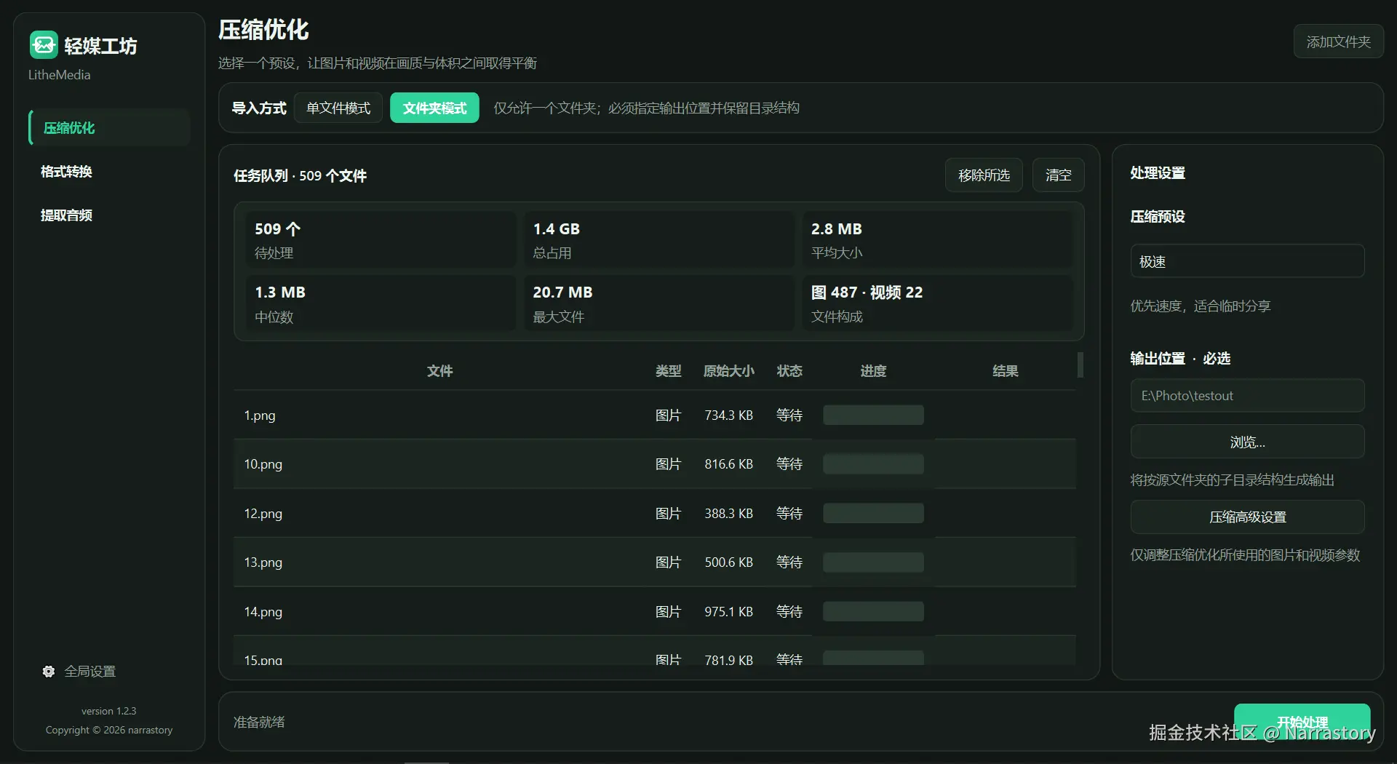
Task: Click the 进度 column header
Action: (873, 370)
